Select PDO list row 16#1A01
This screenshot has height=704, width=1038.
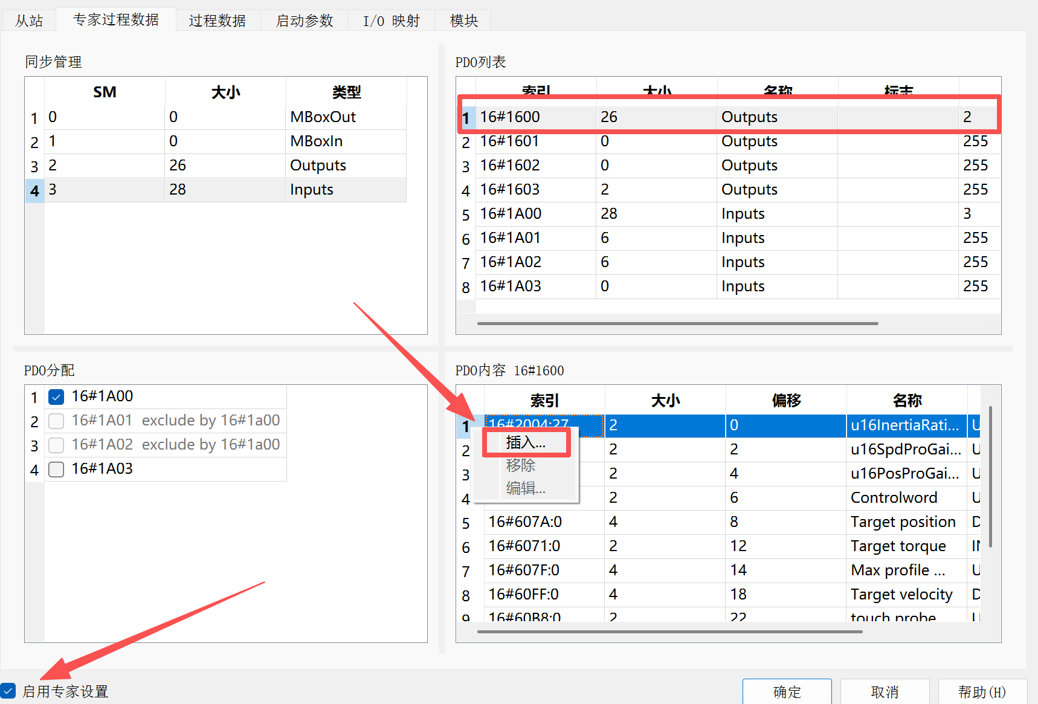[x=738, y=238]
